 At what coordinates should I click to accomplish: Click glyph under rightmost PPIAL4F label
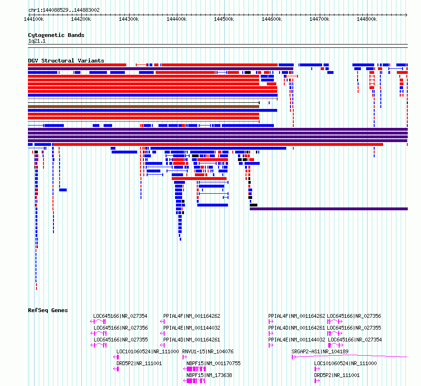(271, 322)
